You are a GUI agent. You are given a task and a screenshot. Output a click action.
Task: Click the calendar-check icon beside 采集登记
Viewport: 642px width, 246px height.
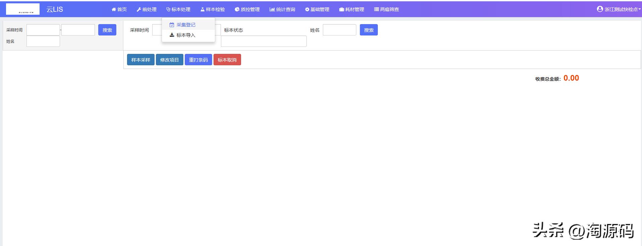pyautogui.click(x=172, y=25)
